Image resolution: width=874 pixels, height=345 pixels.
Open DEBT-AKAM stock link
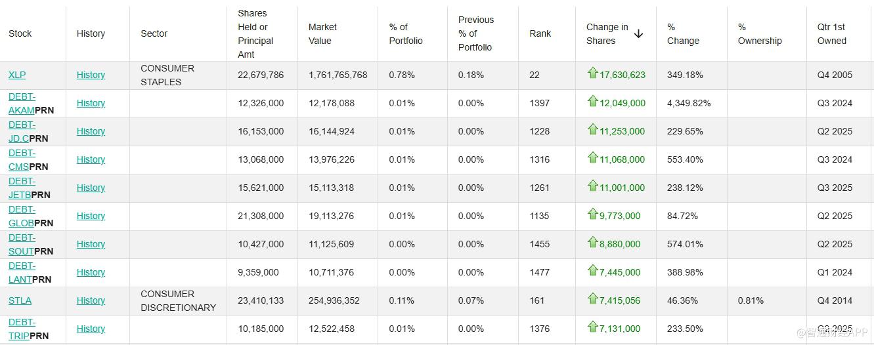point(22,104)
